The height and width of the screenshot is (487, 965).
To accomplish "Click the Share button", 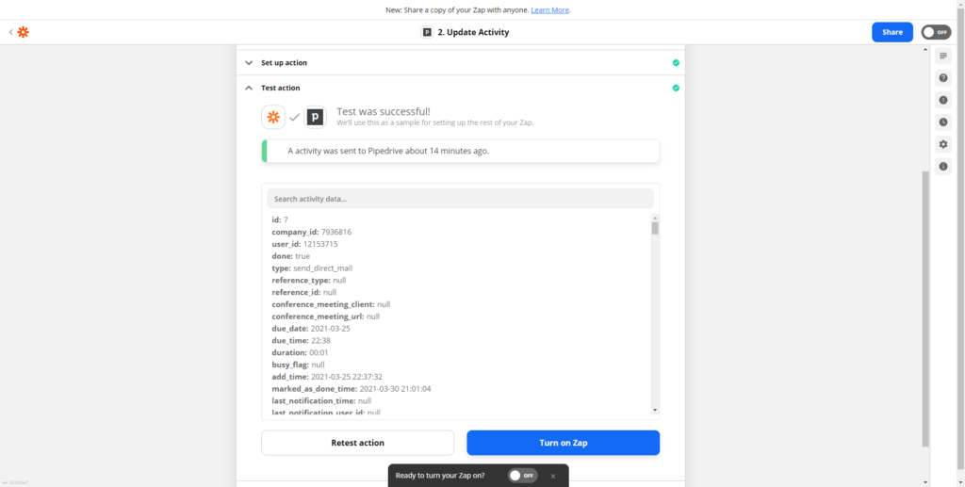I will pyautogui.click(x=891, y=32).
